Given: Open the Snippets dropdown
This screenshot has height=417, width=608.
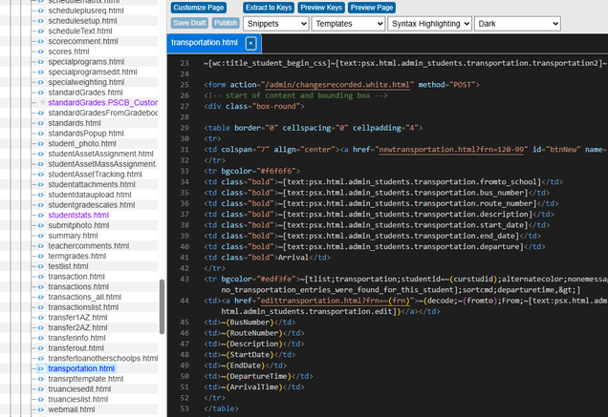Looking at the screenshot, I should (274, 23).
